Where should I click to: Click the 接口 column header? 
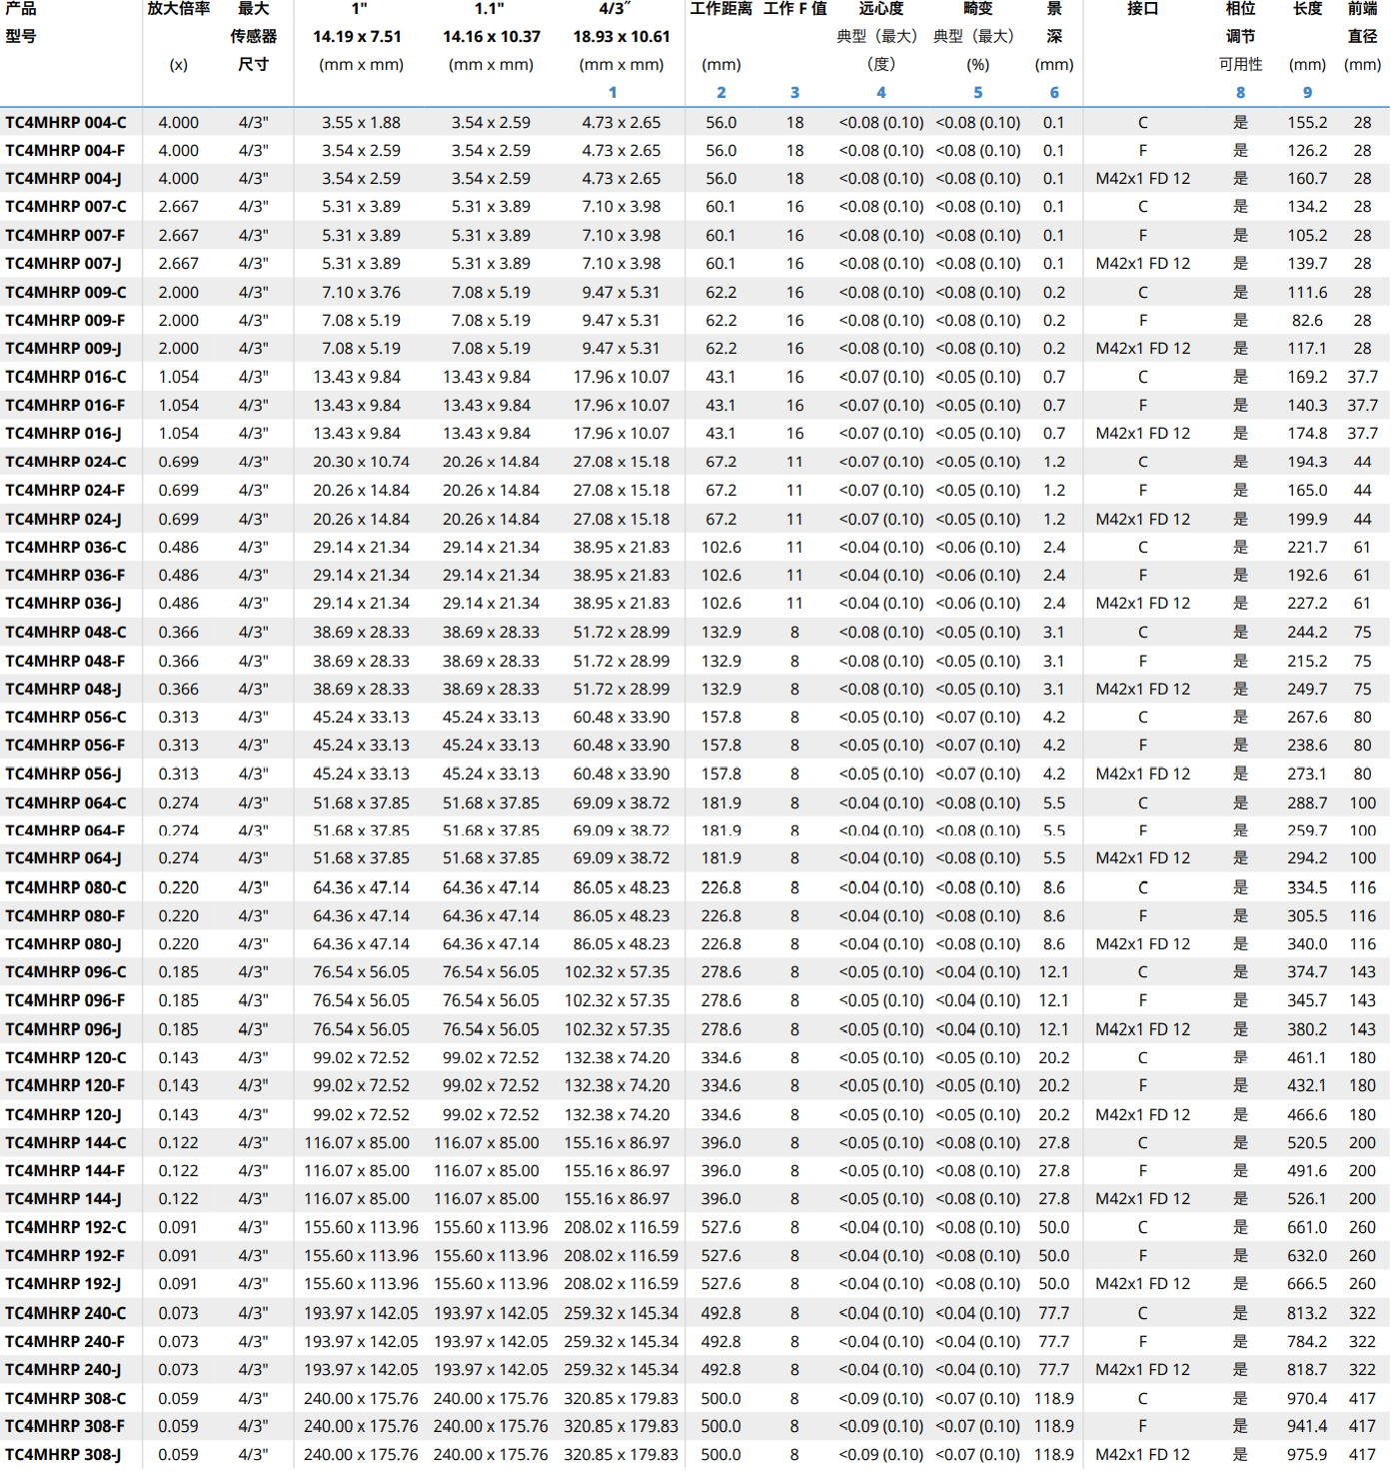tap(1142, 9)
